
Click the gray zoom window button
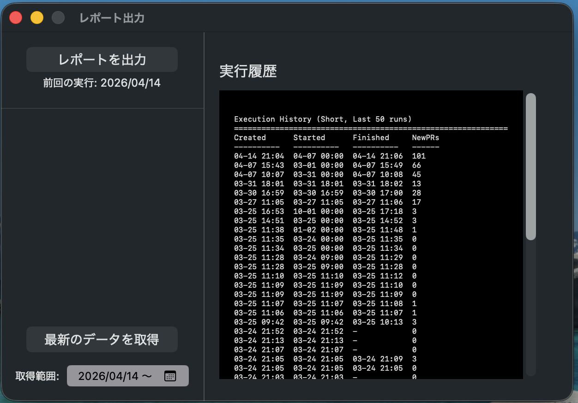coord(58,18)
